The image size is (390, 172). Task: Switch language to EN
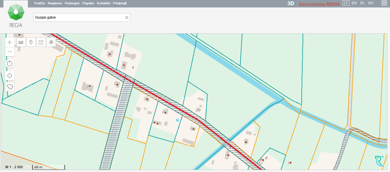(354, 3)
